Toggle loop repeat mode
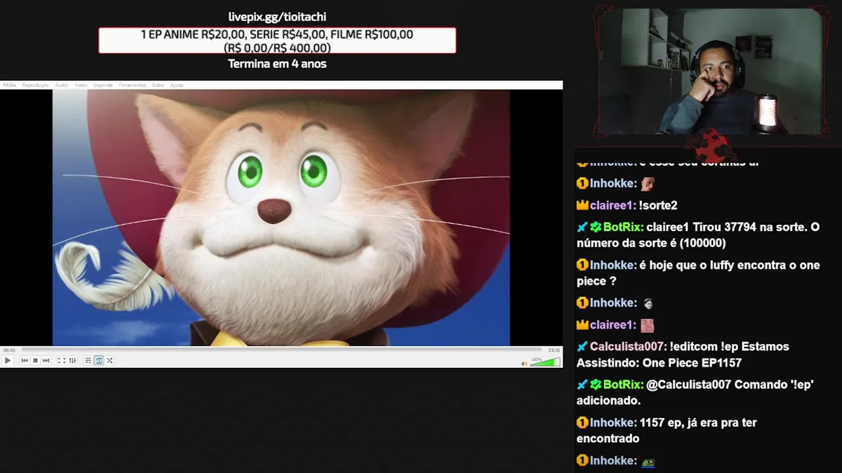This screenshot has height=473, width=842. tap(99, 360)
